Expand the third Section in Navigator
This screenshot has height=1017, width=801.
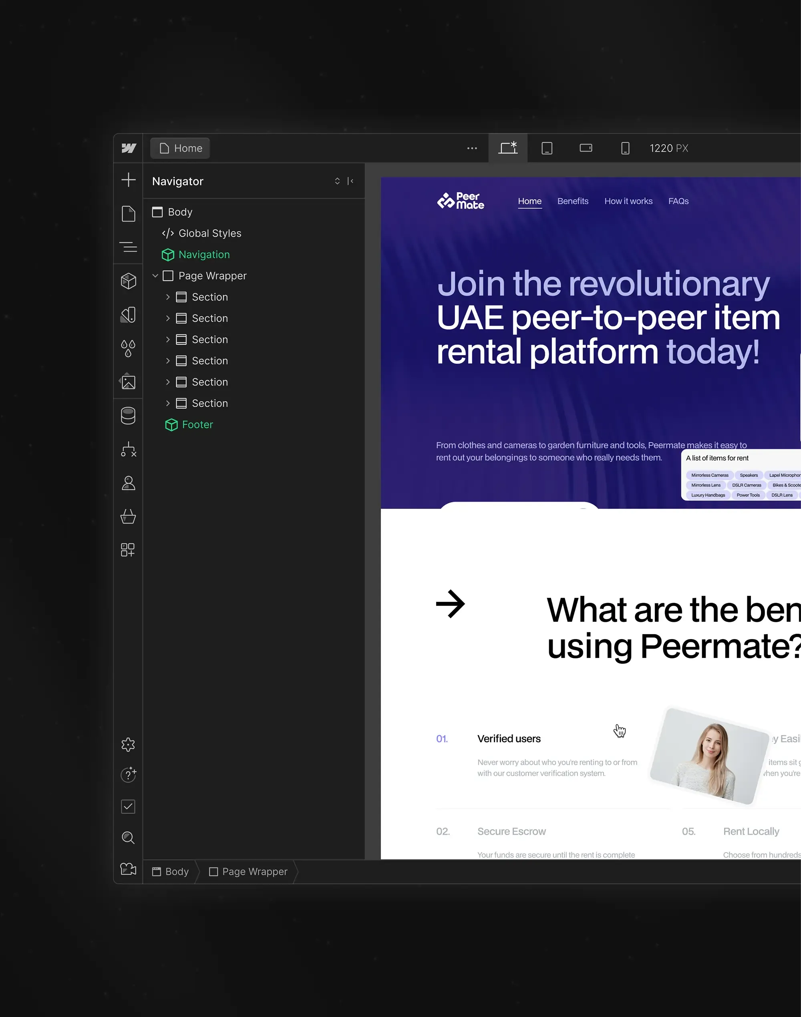pos(168,340)
